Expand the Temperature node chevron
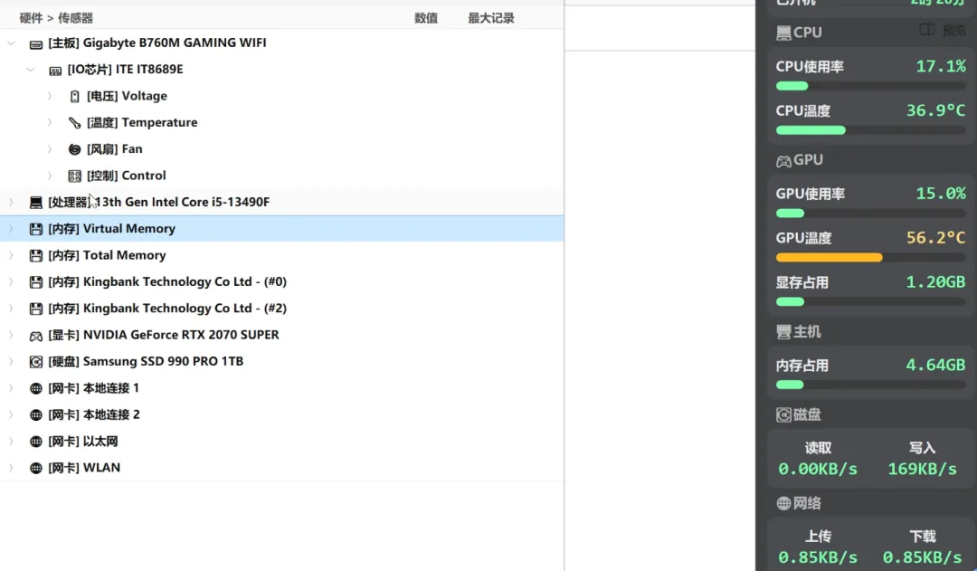 tap(50, 123)
